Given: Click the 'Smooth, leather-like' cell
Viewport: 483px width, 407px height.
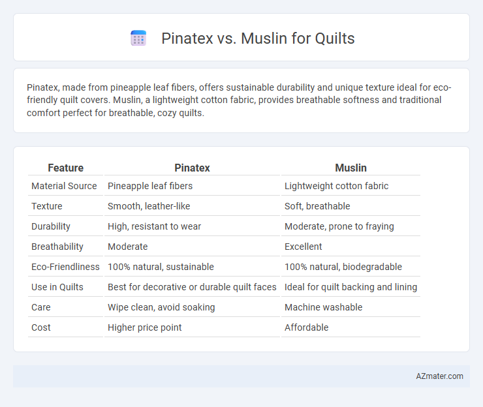Looking at the screenshot, I should [192, 206].
